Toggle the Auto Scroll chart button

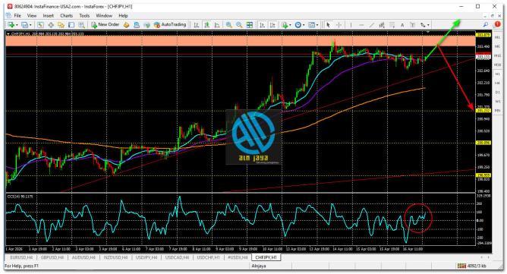[263, 25]
